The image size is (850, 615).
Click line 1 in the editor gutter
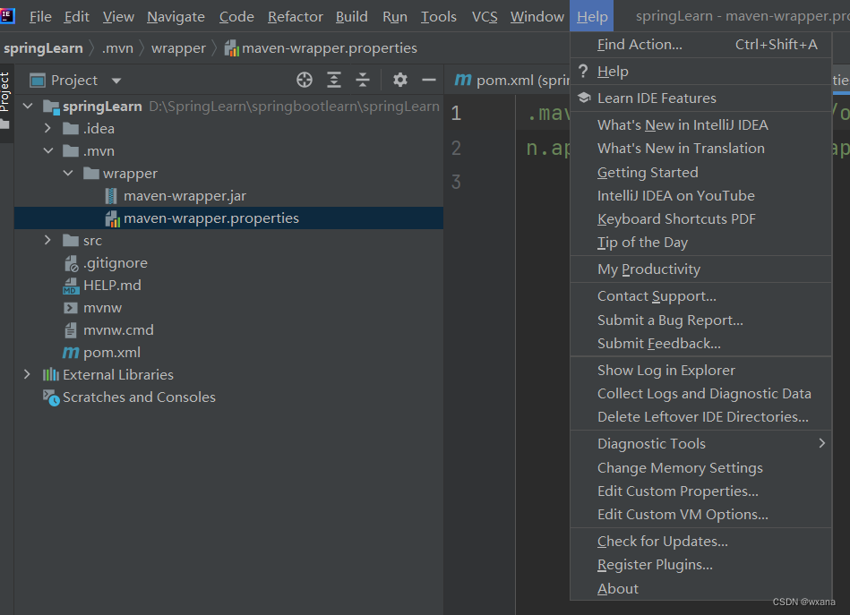point(455,112)
